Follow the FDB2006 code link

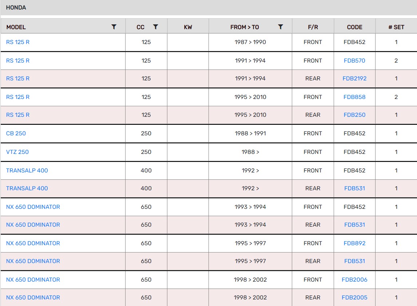354,280
